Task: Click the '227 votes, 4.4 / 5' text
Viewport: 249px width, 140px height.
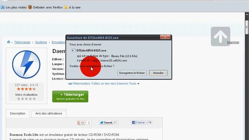Action: pos(26,85)
